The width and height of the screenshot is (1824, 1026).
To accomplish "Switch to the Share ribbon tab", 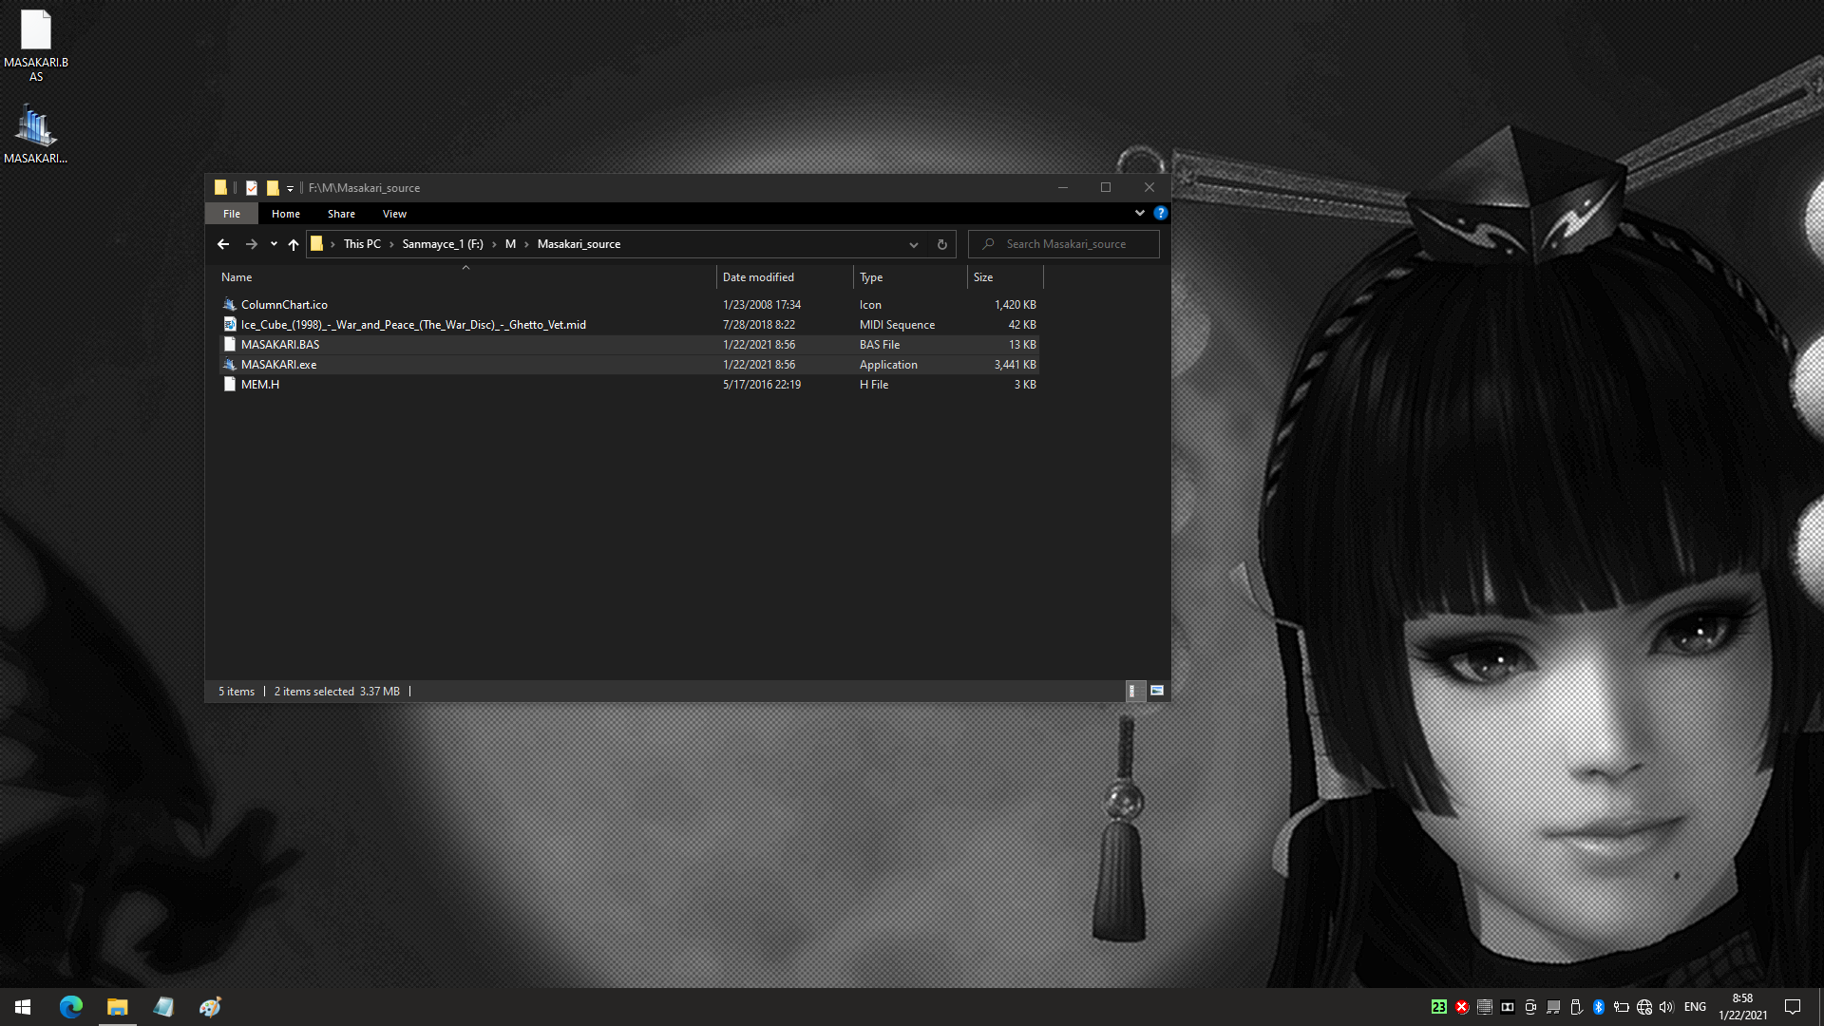I will click(341, 214).
